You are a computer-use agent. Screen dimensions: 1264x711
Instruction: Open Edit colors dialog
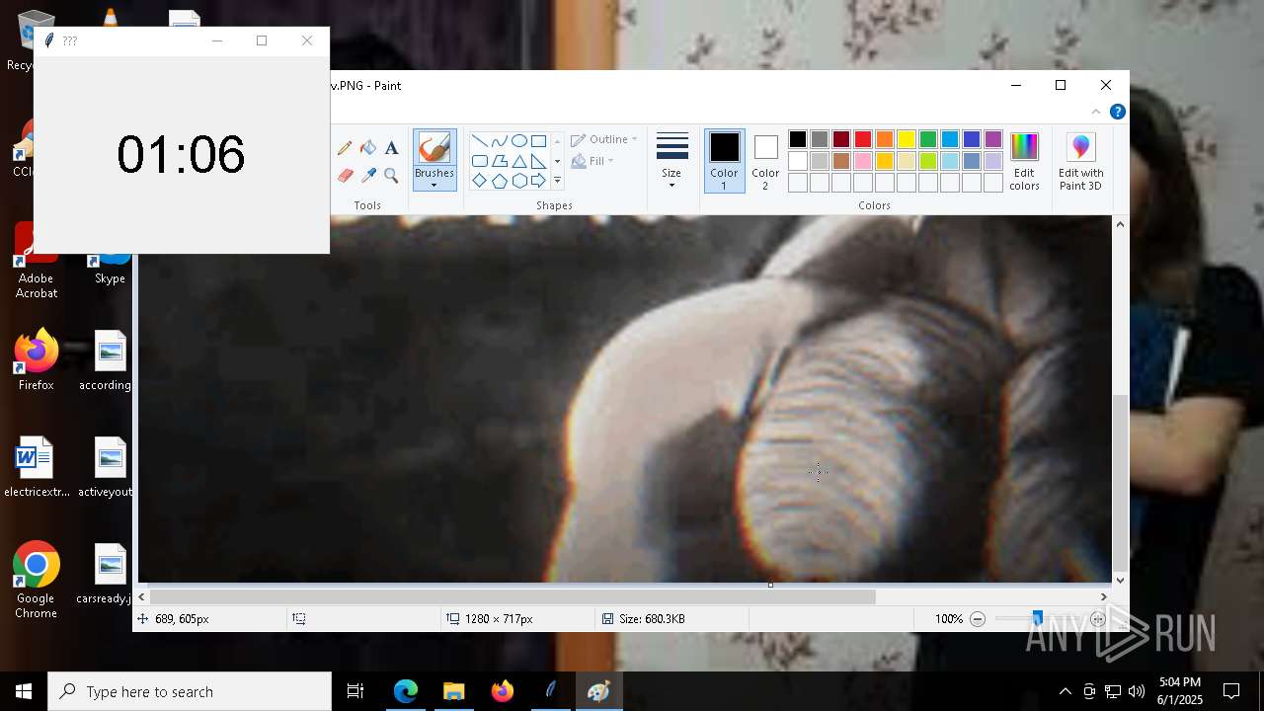tap(1024, 161)
